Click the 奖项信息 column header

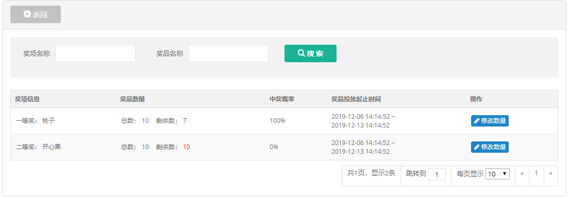click(27, 99)
